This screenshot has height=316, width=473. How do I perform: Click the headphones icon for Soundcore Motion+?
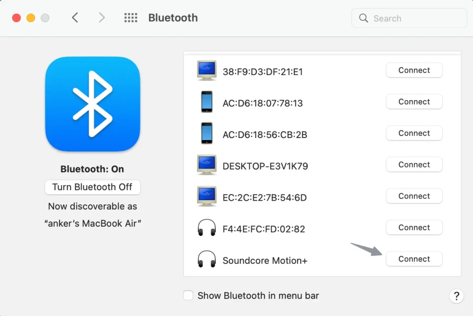pyautogui.click(x=206, y=259)
